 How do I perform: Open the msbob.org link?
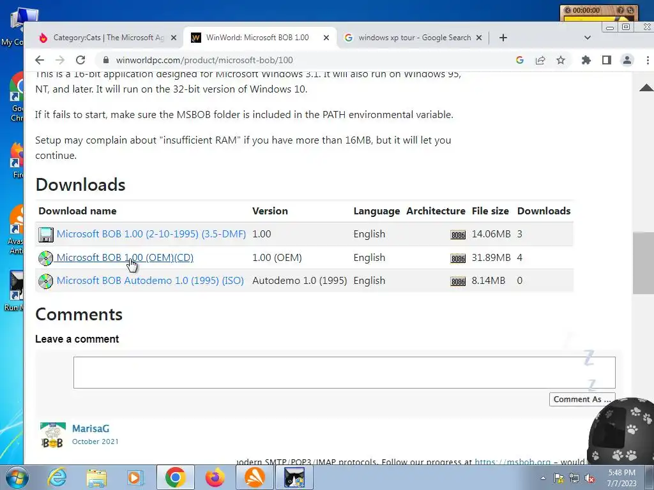pos(513,462)
